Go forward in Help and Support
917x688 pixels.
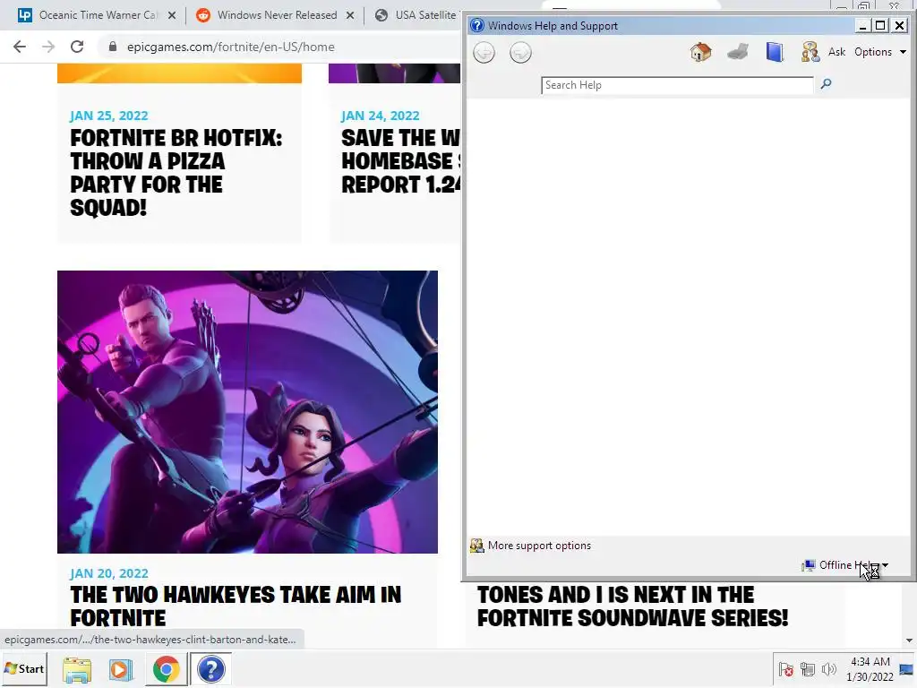pyautogui.click(x=520, y=53)
